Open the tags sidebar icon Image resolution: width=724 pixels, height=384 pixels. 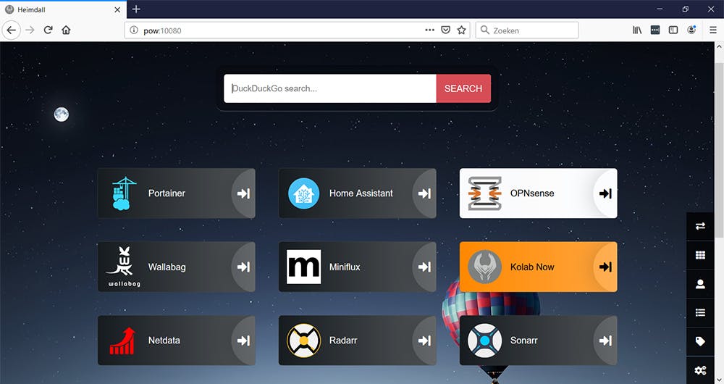point(700,341)
